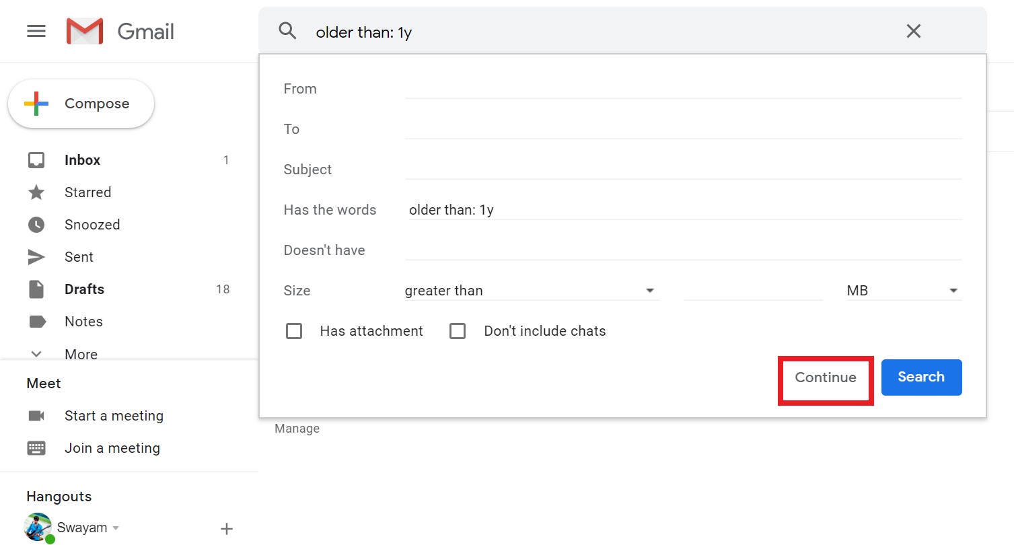Open the Size comparison dropdown
1014x545 pixels.
click(x=649, y=290)
